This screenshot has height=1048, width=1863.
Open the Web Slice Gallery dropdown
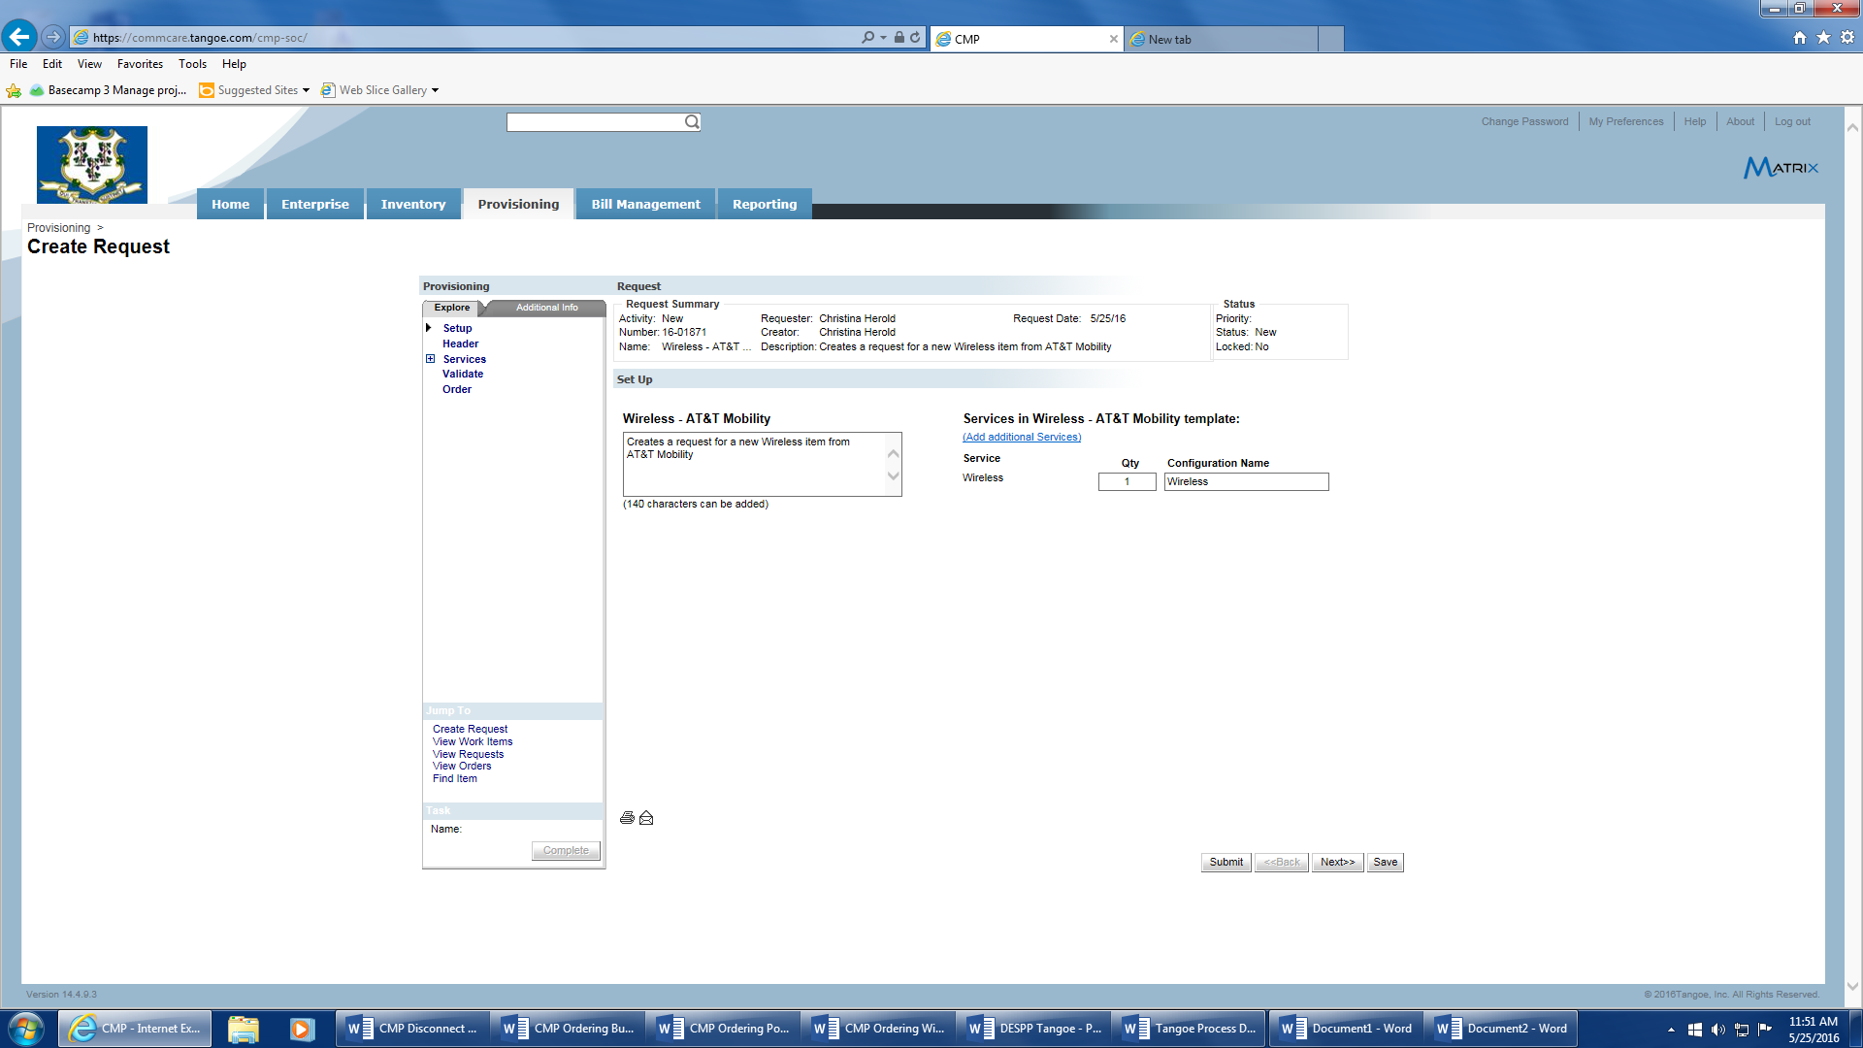(x=435, y=90)
